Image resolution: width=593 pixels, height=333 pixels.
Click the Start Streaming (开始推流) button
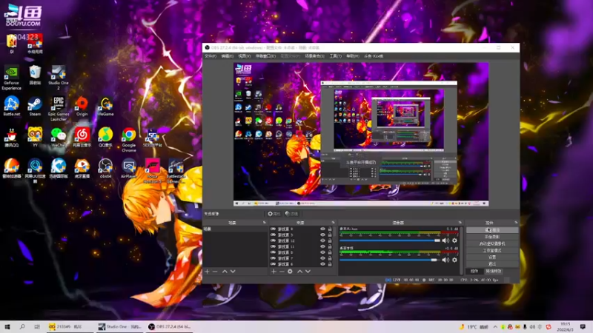coord(492,230)
